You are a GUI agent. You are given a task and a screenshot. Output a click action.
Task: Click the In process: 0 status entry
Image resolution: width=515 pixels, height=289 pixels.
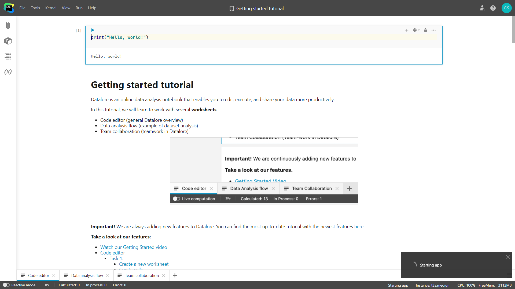[x=96, y=285]
